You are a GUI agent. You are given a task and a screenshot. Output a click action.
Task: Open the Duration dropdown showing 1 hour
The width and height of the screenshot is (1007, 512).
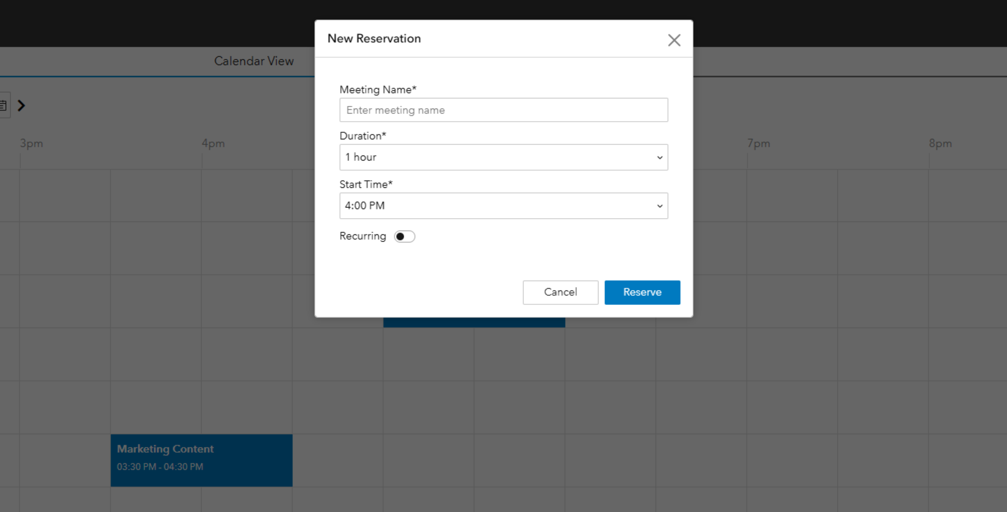pos(504,157)
